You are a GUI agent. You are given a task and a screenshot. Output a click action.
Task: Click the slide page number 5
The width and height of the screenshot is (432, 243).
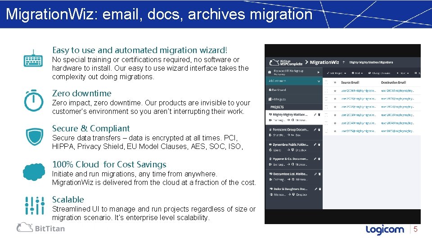[x=415, y=229]
